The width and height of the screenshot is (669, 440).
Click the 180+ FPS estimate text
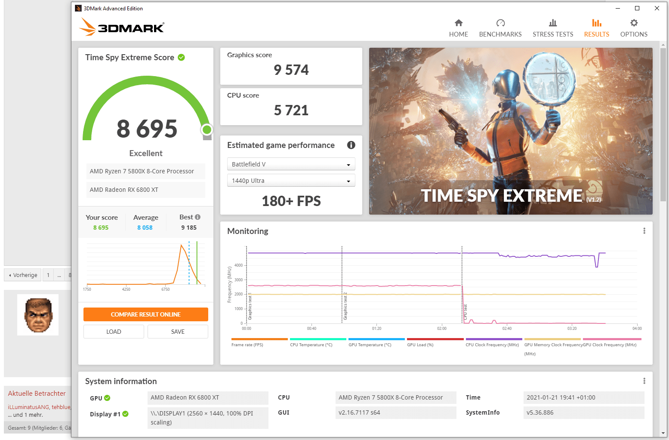(291, 201)
